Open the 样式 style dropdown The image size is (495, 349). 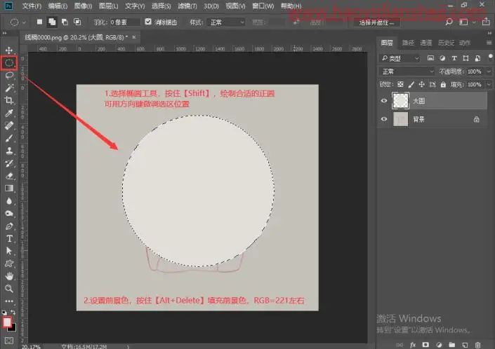226,22
